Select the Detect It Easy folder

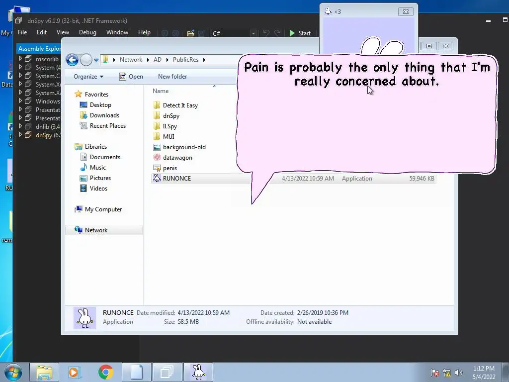click(x=180, y=105)
